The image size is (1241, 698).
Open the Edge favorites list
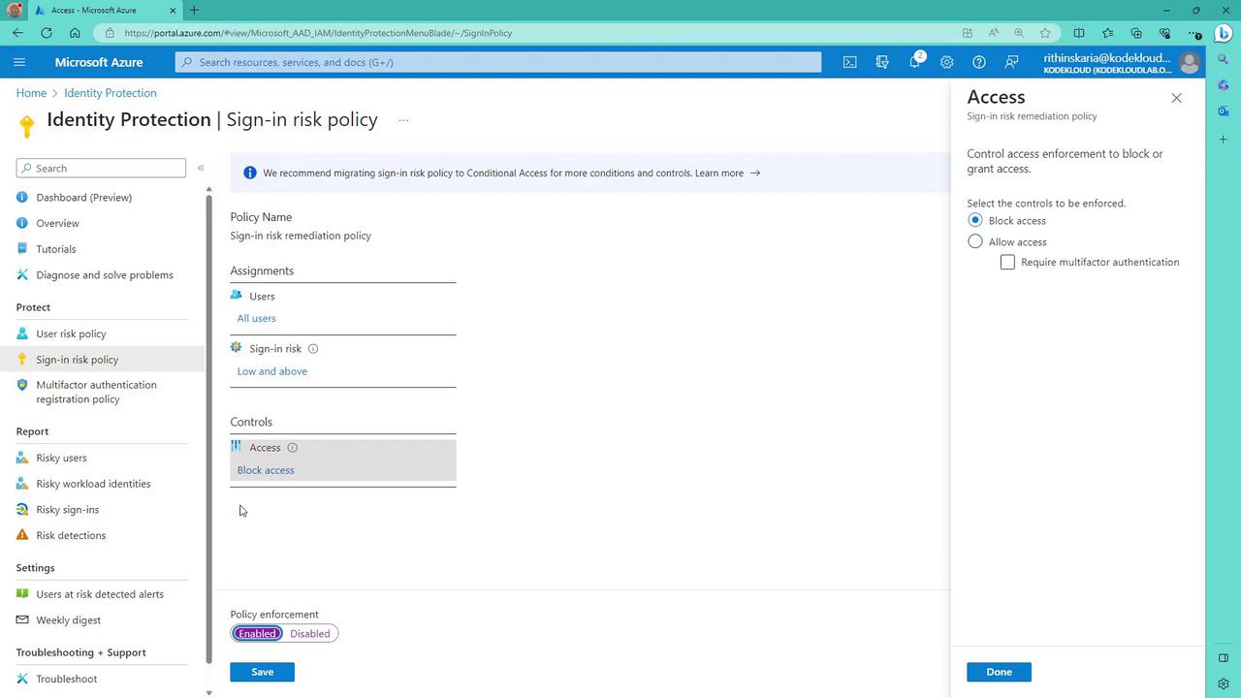1108,33
